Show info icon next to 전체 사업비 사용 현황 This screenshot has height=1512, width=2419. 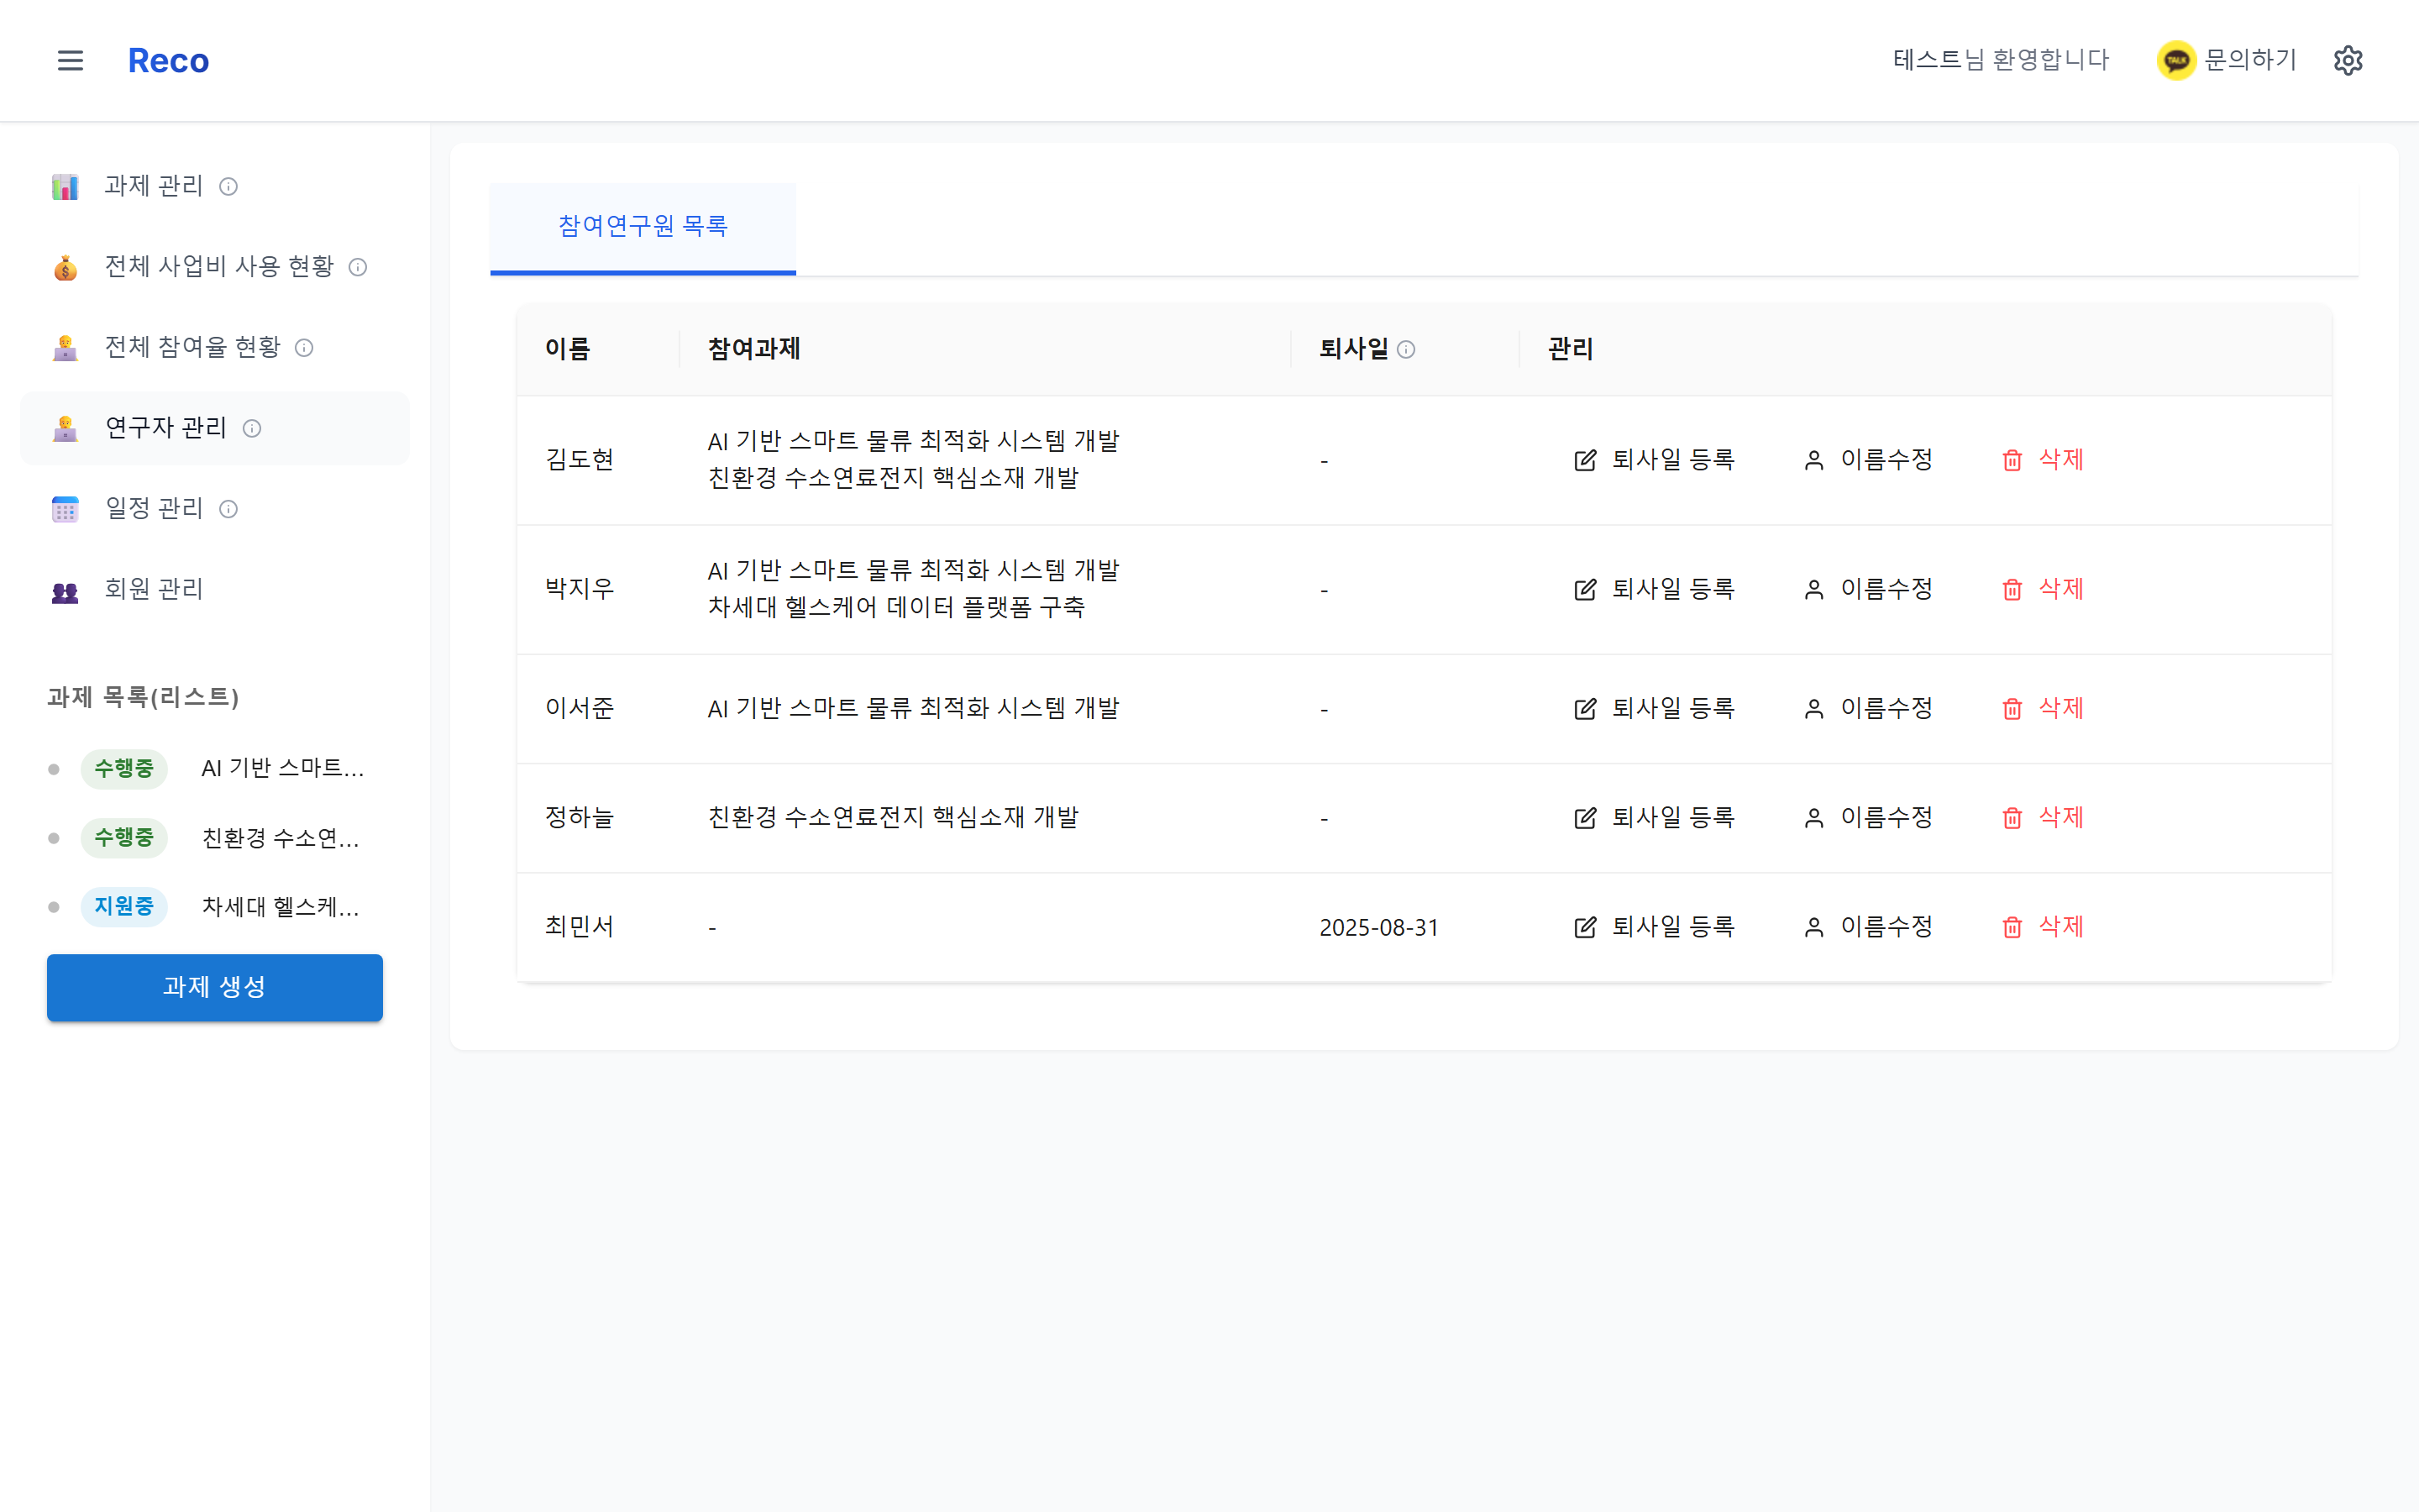[x=358, y=267]
